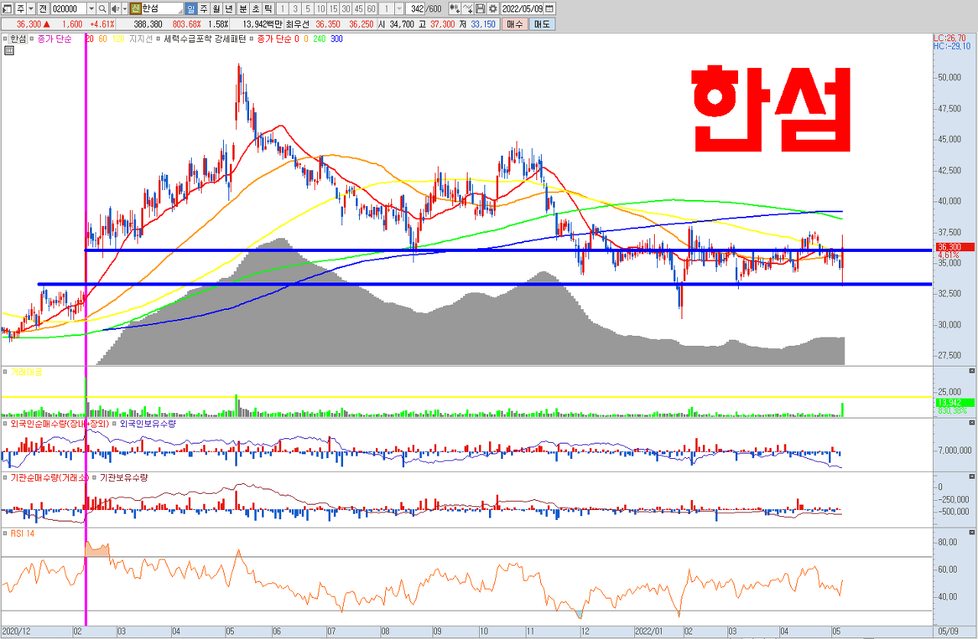Select the 일 daily chart period
The image size is (978, 639).
[x=191, y=8]
